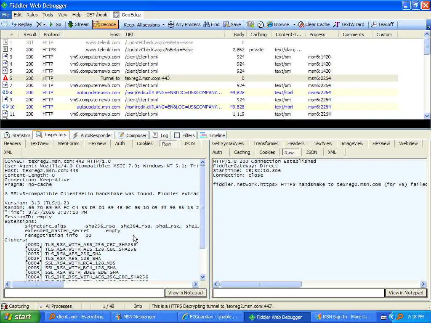
Task: Open the File menu
Action: [5, 15]
